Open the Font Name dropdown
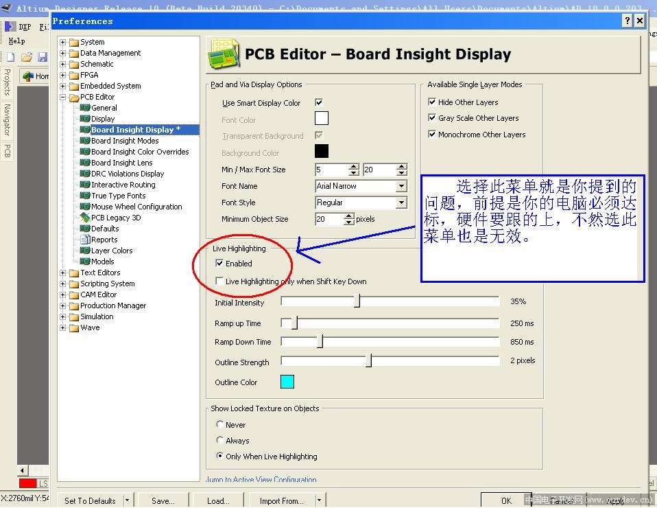 point(401,186)
